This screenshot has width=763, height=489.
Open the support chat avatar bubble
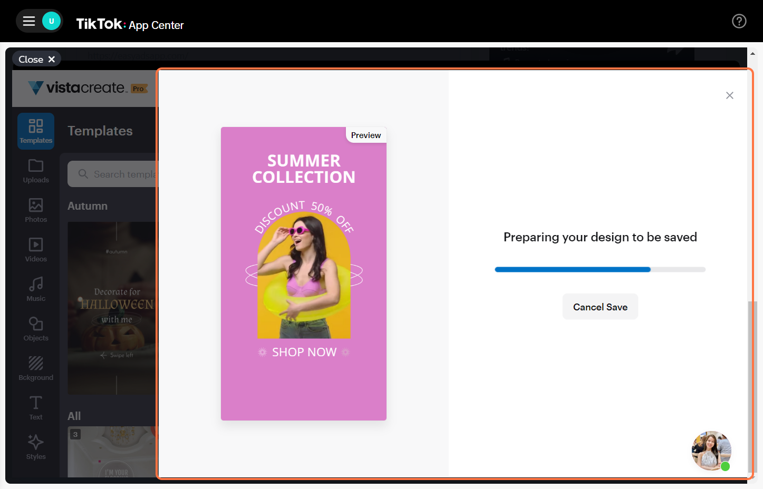click(x=711, y=451)
